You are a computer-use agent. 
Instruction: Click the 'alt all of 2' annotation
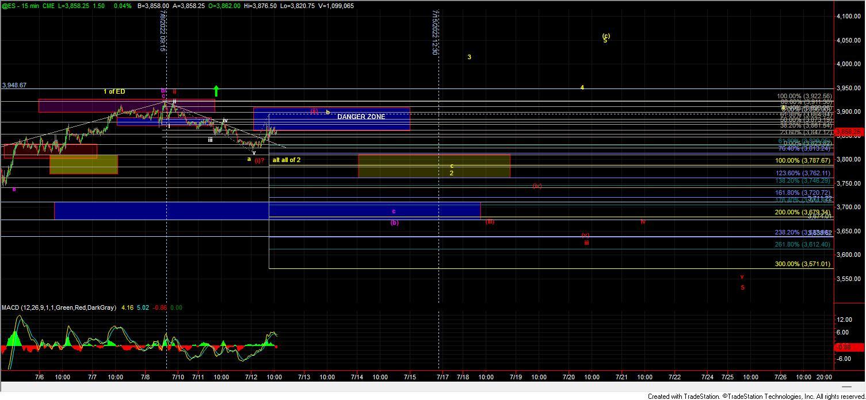coord(286,160)
